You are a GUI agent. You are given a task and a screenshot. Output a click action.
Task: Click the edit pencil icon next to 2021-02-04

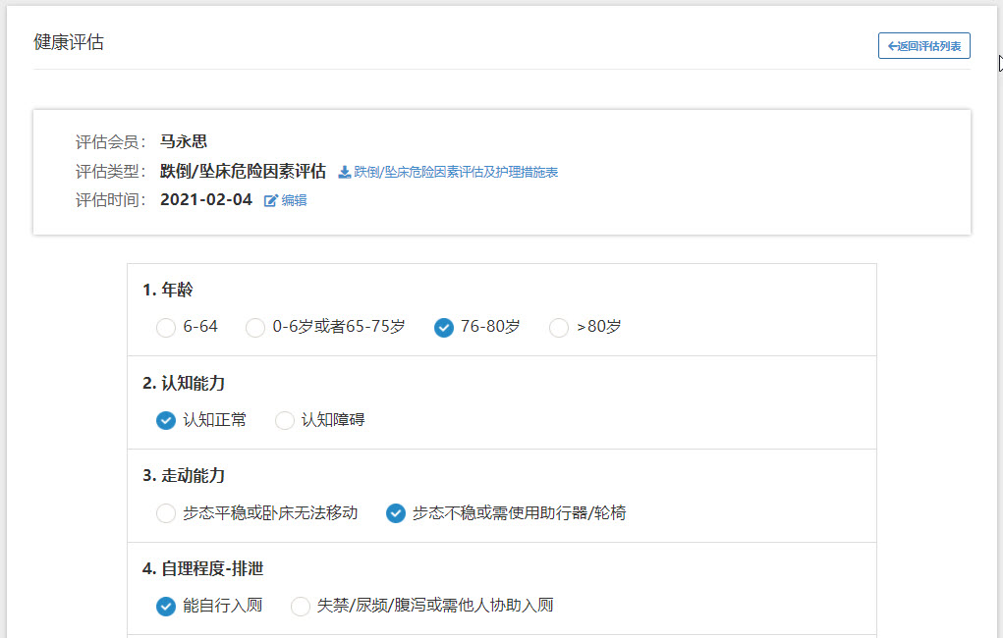click(271, 200)
